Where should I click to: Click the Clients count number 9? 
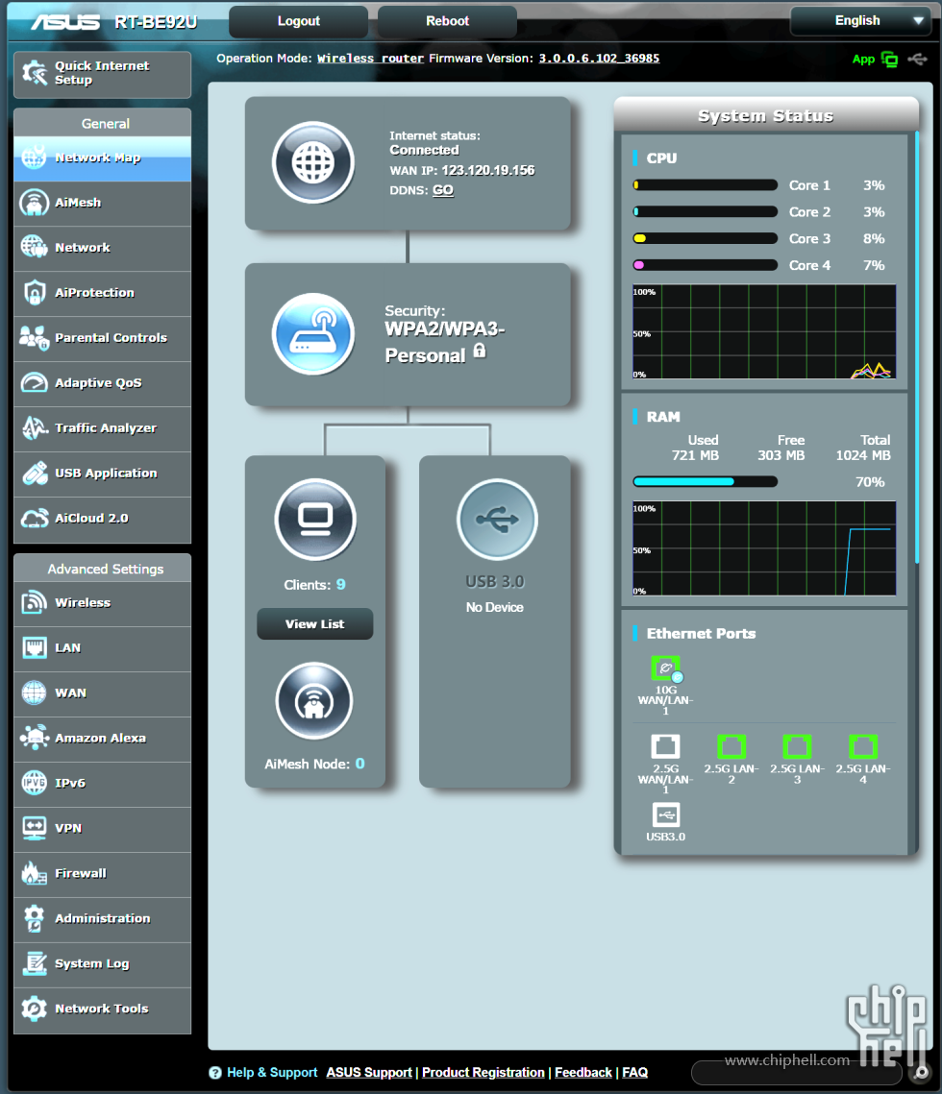341,585
